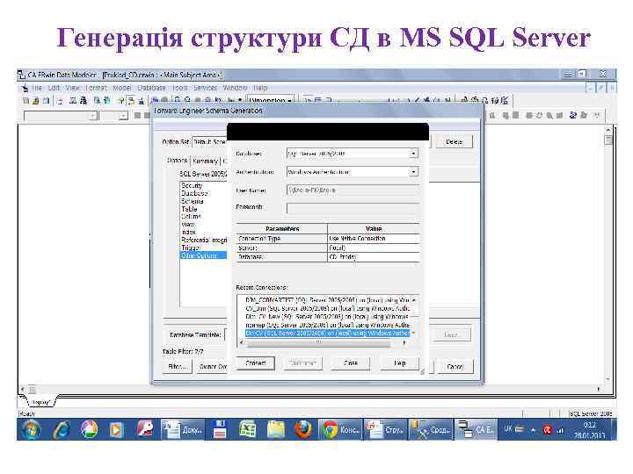Open the Database dropdown in the connection dialog
This screenshot has width=633, height=474.
[x=413, y=154]
